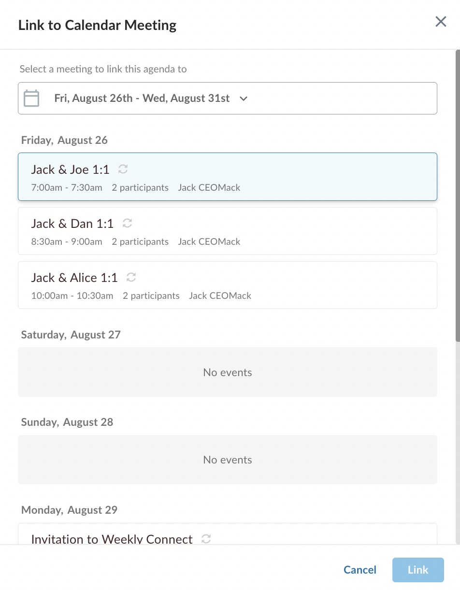The height and width of the screenshot is (590, 460).
Task: Click the calendar icon in date range field
Action: point(31,98)
